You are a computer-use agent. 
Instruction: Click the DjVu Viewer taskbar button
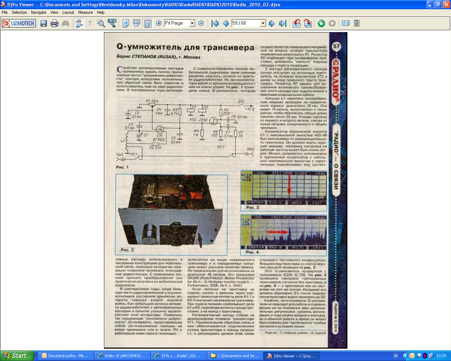point(292,356)
